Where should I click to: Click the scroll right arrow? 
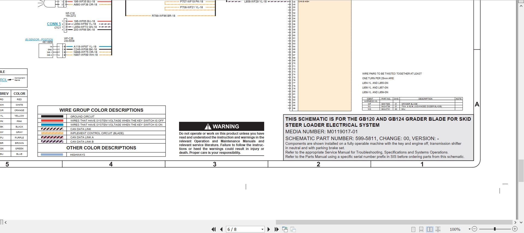coord(515,222)
